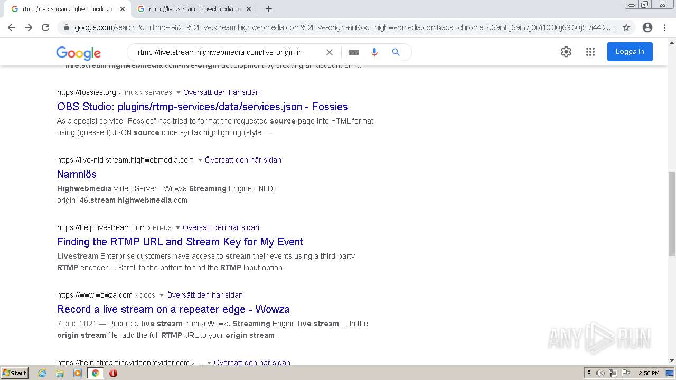Translate the streamingvideoprovider result page
Screen dimensions: 676x380
click(x=252, y=362)
